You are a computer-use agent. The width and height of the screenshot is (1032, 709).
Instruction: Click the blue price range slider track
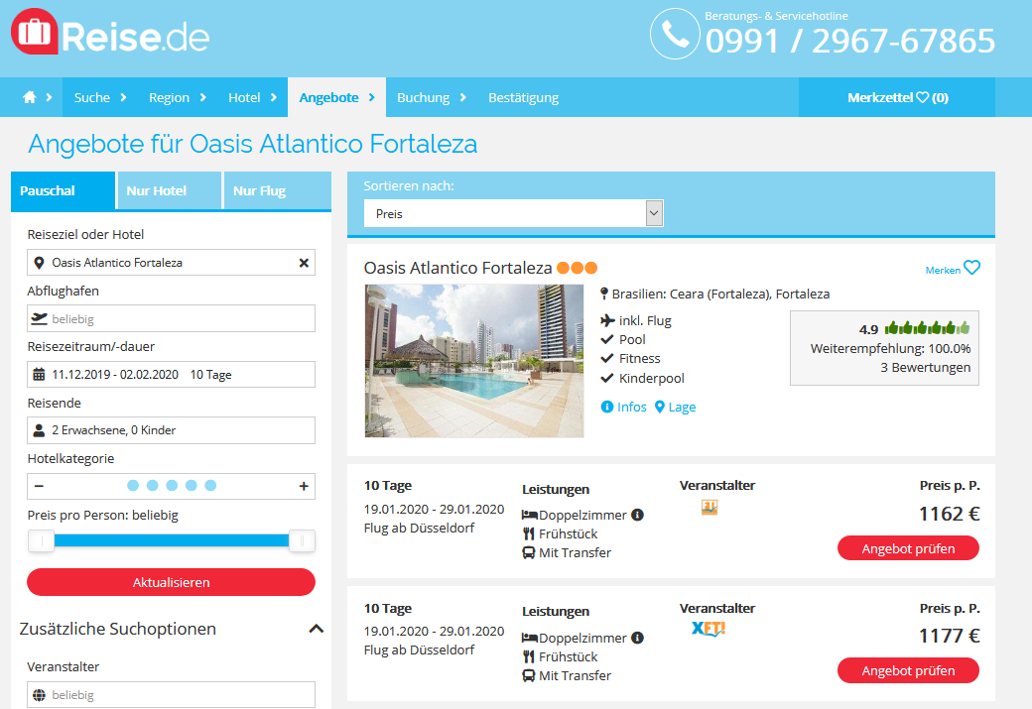pos(171,540)
